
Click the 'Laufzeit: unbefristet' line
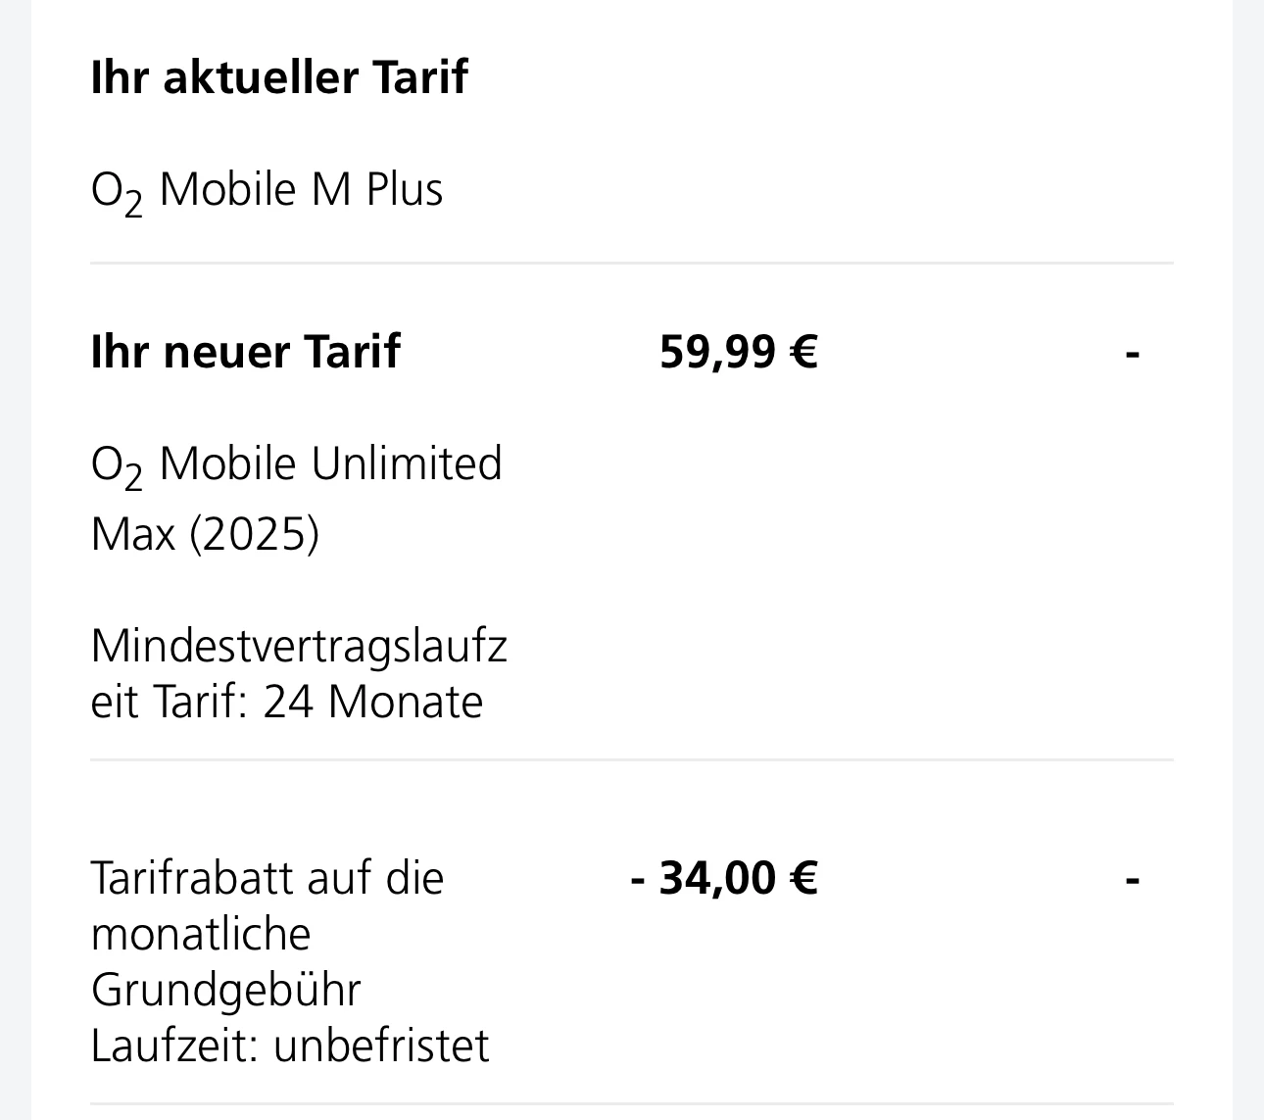(x=290, y=1046)
